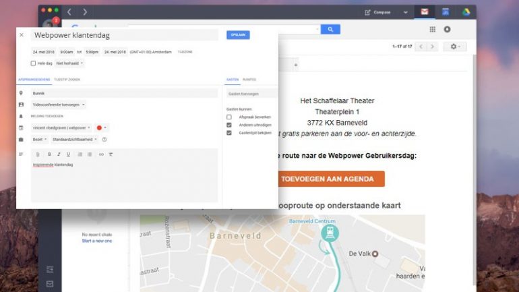Expand the Standaardzichtbaarheid dropdown
Image resolution: width=519 pixels, height=292 pixels.
[x=74, y=140]
